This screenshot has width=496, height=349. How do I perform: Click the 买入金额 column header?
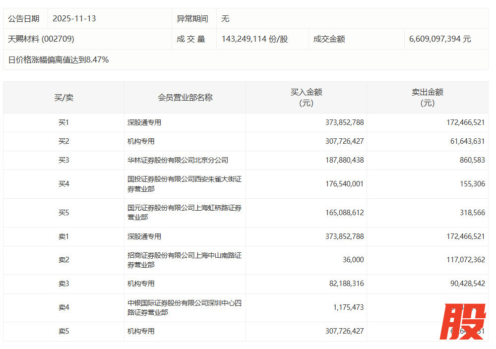[306, 98]
